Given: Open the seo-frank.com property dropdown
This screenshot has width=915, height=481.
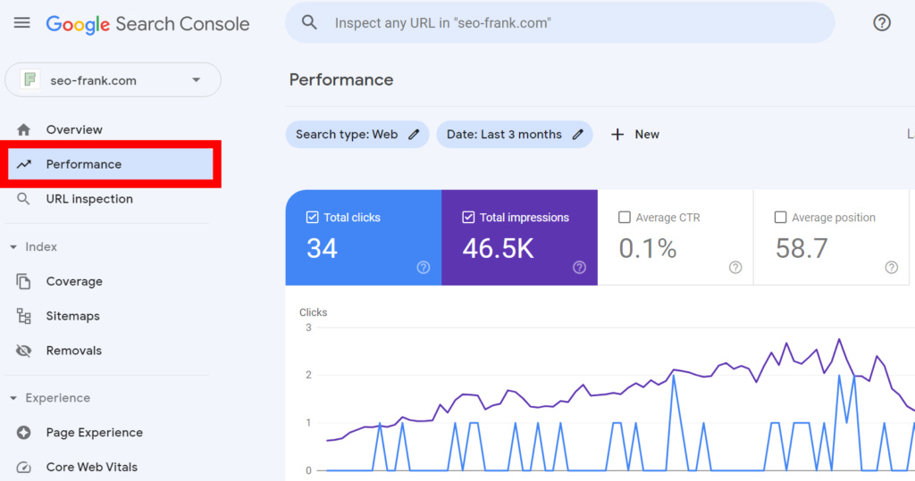Looking at the screenshot, I should tap(113, 80).
